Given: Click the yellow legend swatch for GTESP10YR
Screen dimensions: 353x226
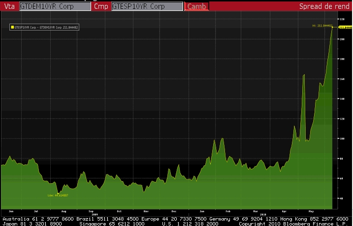Looking at the screenshot, I should coord(12,27).
